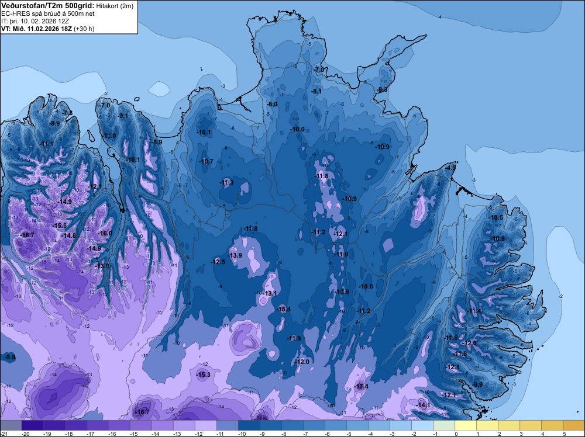Click the -8.1 temperature value on the map
The height and width of the screenshot is (437, 585).
pyautogui.click(x=316, y=91)
